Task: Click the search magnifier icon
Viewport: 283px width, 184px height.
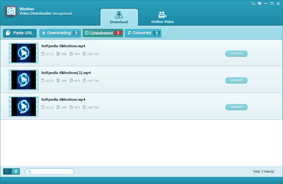Action: click(30, 171)
